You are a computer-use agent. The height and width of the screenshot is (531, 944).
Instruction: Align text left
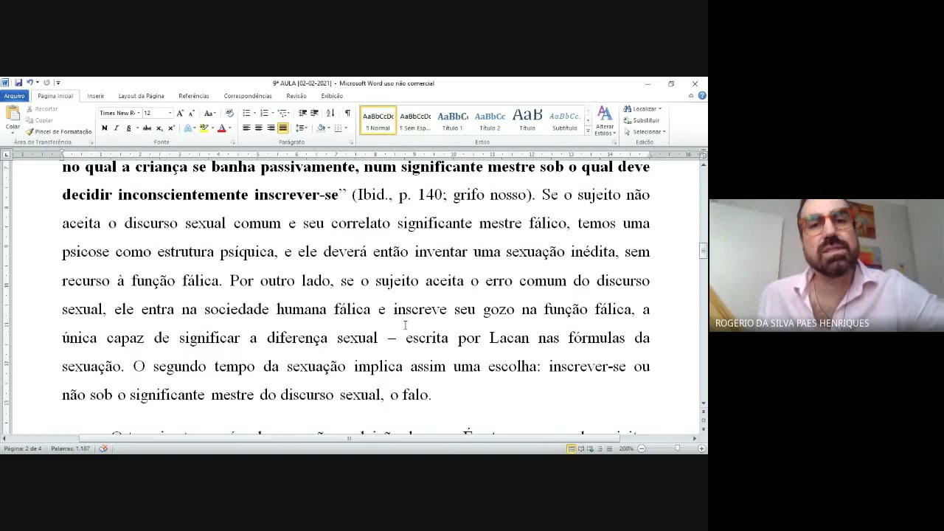tap(246, 128)
